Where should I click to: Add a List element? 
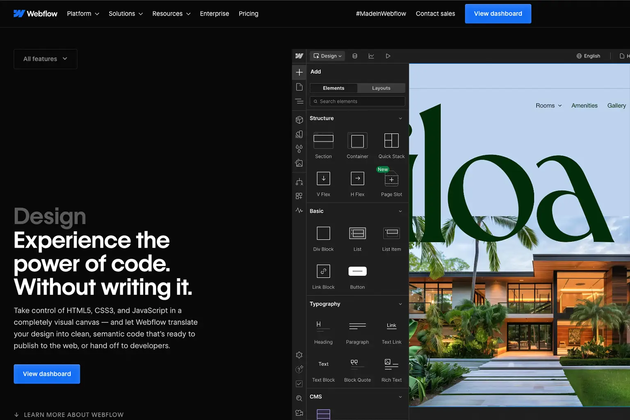357,238
